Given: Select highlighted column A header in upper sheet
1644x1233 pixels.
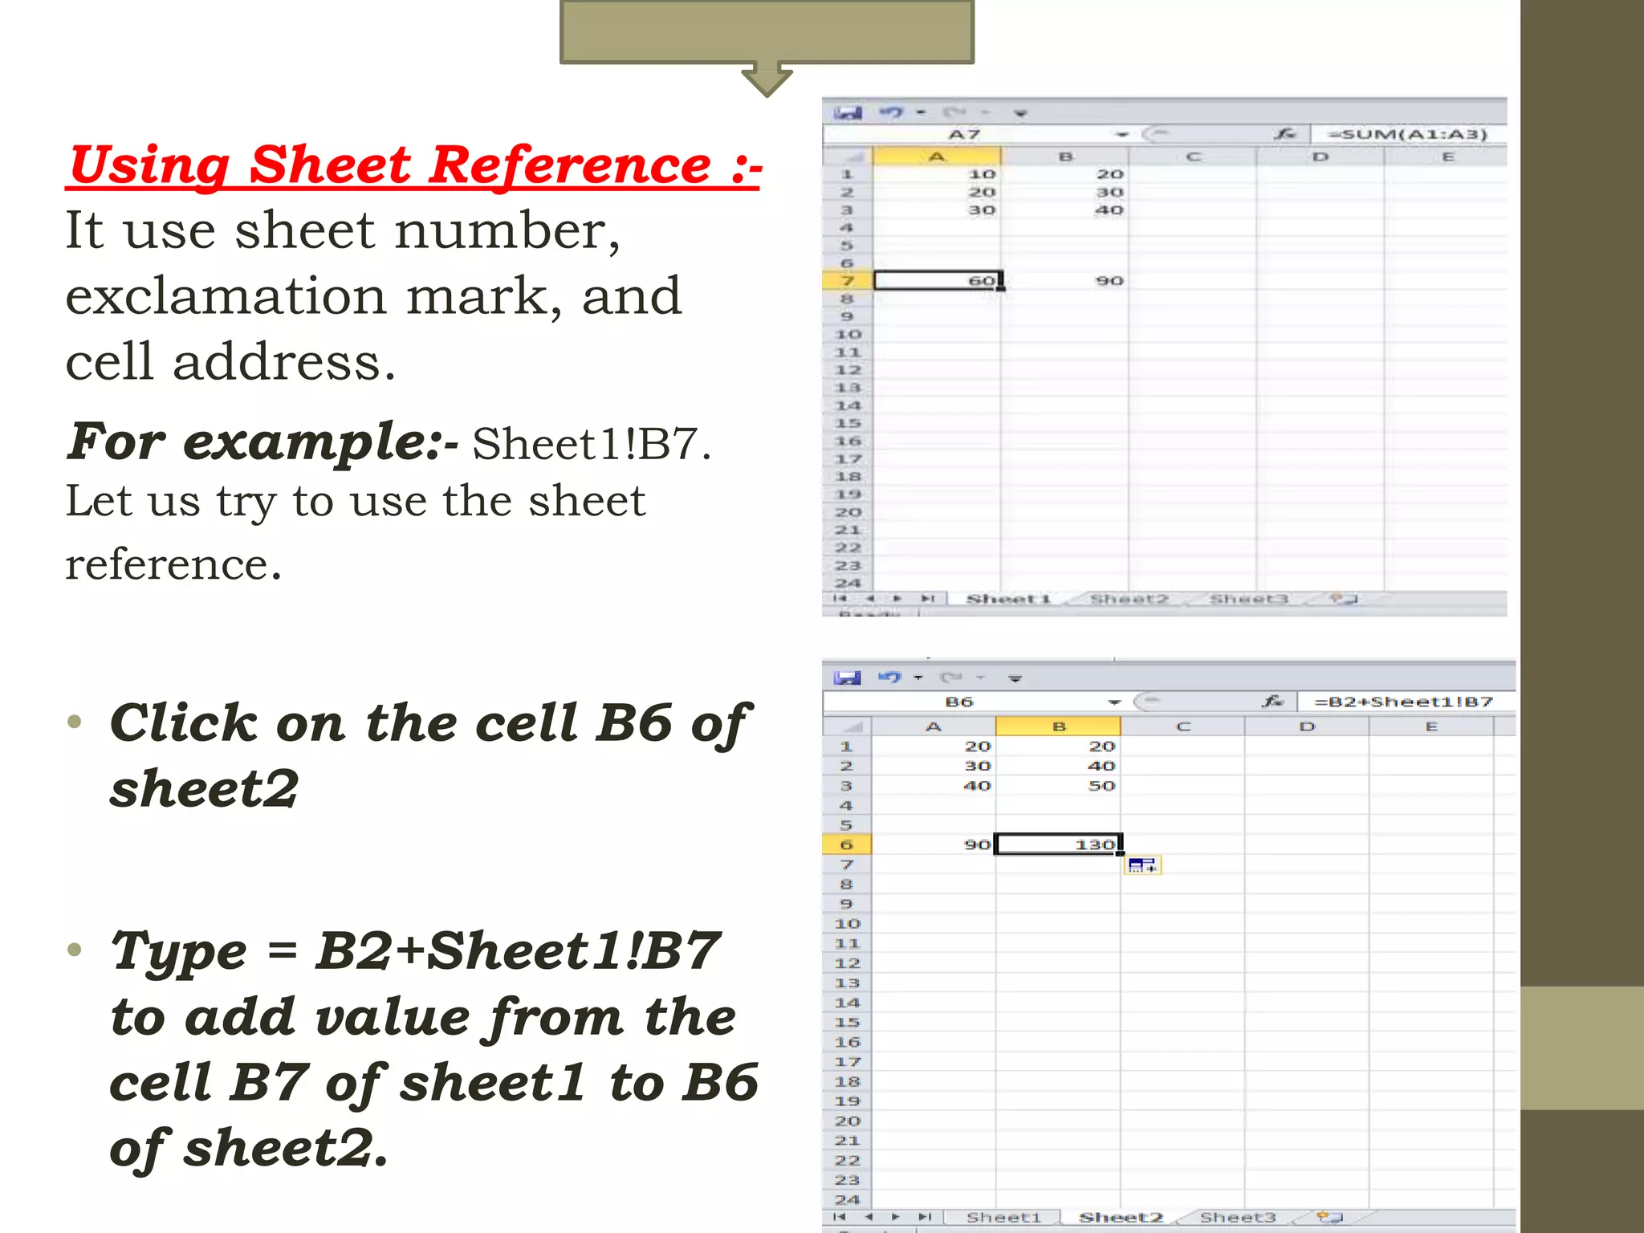Looking at the screenshot, I should [937, 157].
